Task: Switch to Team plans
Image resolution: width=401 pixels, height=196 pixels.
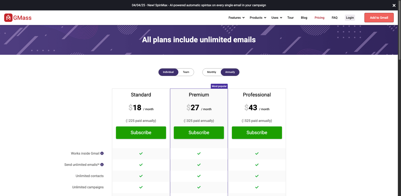Action: click(x=186, y=72)
